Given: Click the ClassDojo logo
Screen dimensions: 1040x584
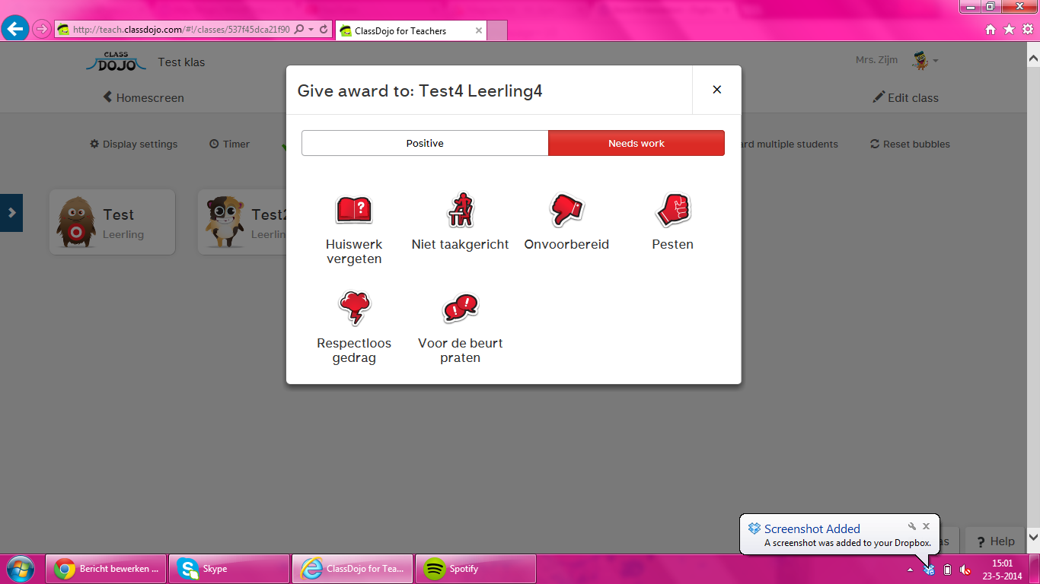Looking at the screenshot, I should click(116, 62).
